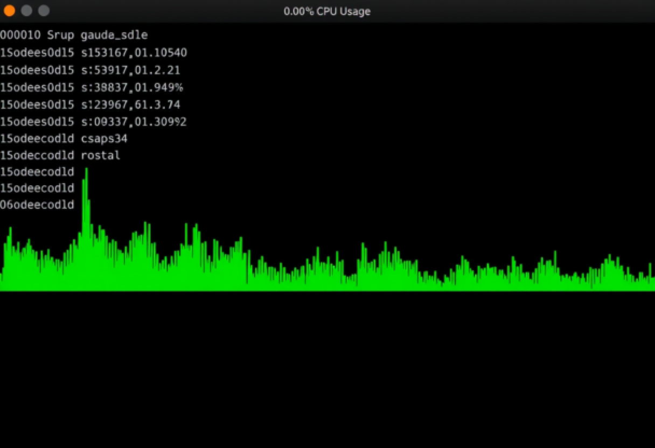
Task: Click the word "csaps34"
Action: point(104,139)
